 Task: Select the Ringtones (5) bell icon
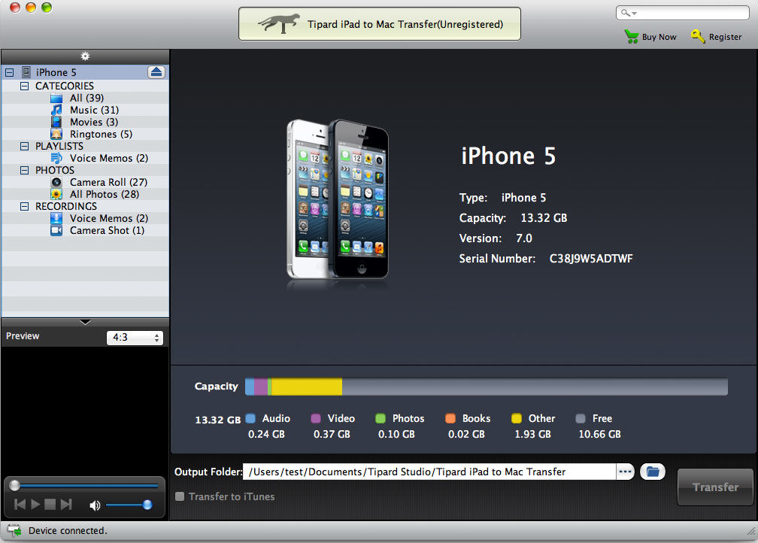(56, 134)
